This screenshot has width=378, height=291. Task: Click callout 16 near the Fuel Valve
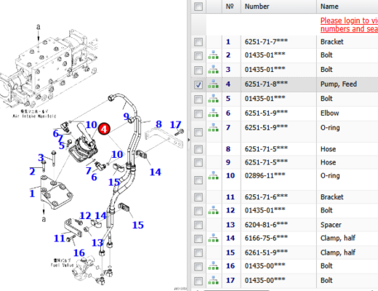point(79,253)
